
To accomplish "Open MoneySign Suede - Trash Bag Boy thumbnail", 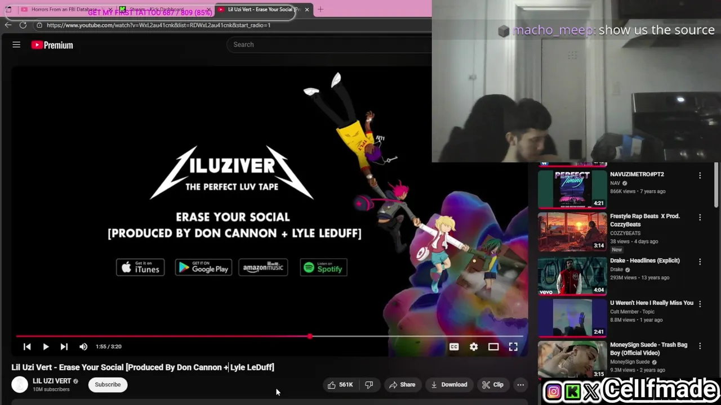I will 572,360.
